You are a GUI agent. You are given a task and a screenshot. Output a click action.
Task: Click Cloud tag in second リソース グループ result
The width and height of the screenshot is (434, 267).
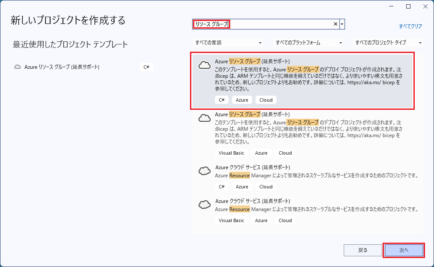coord(285,153)
